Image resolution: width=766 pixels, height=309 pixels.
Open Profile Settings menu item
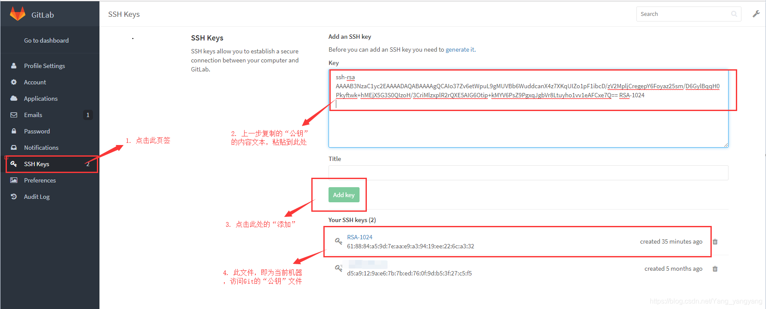coord(44,66)
